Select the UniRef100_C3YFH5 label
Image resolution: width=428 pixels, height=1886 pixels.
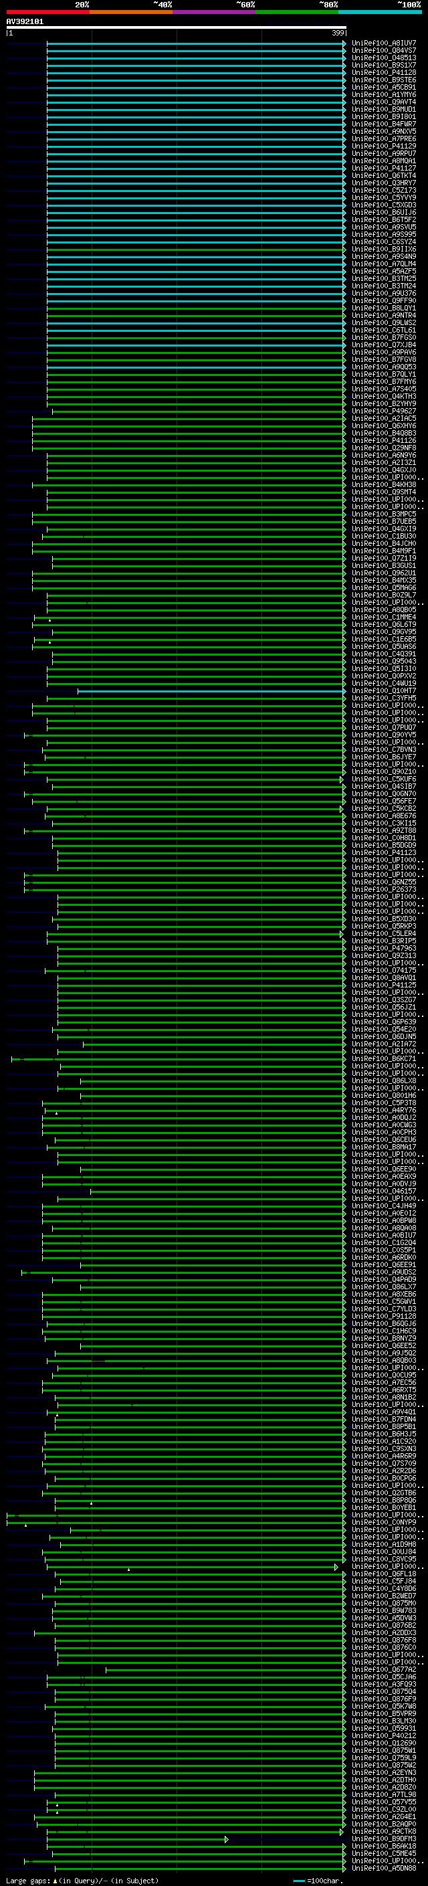384,698
